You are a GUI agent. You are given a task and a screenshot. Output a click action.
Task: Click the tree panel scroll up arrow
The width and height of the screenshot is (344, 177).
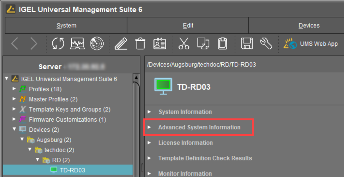click(137, 78)
